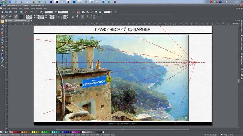
Task: Click the Undo arrow icon
Action: [32, 12]
